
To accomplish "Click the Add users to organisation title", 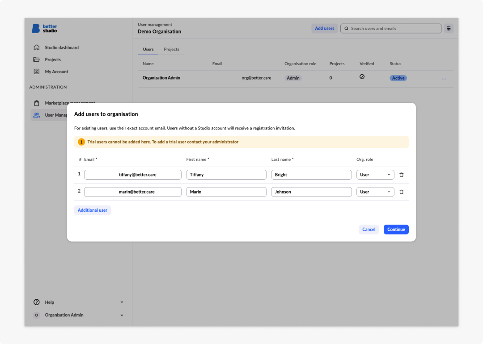I will (x=106, y=114).
